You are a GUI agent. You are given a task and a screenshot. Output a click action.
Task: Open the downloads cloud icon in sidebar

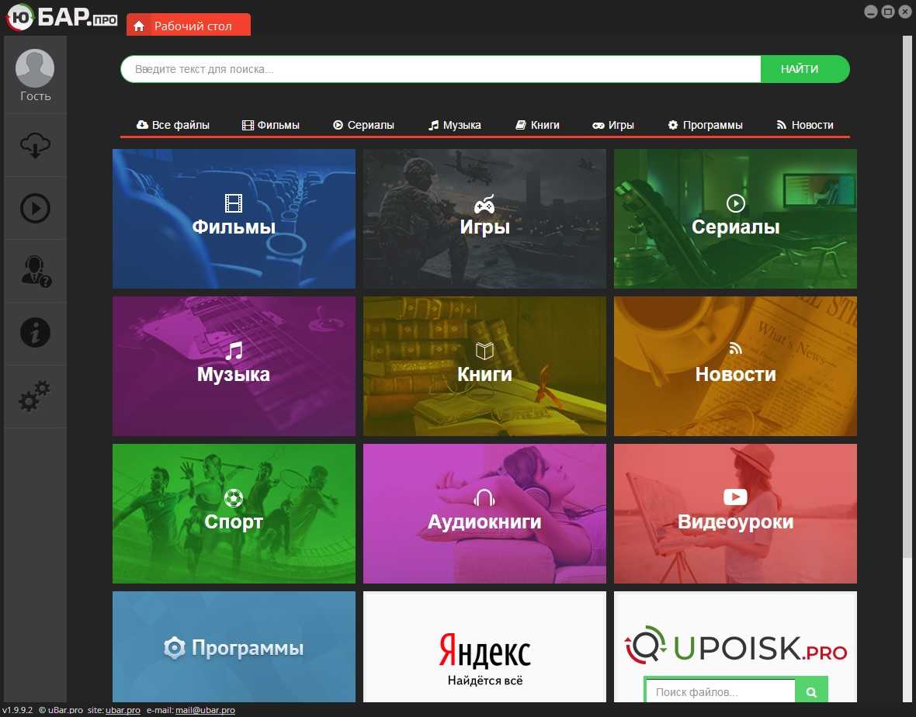(35, 145)
